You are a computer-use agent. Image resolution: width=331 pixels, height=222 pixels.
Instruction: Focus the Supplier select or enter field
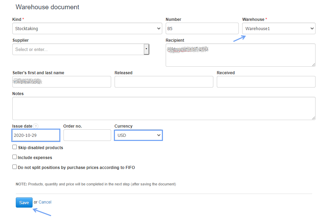(x=78, y=49)
